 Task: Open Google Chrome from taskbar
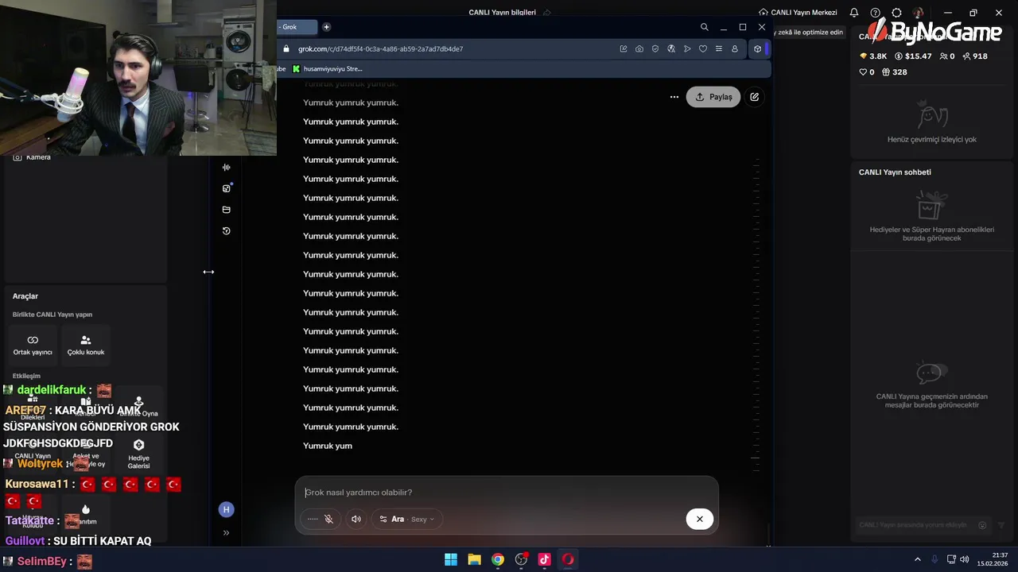498,559
